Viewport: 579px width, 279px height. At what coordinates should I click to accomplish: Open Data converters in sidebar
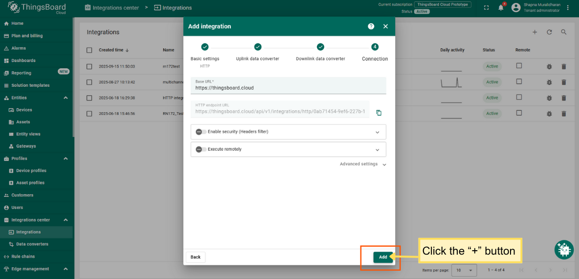(x=32, y=244)
